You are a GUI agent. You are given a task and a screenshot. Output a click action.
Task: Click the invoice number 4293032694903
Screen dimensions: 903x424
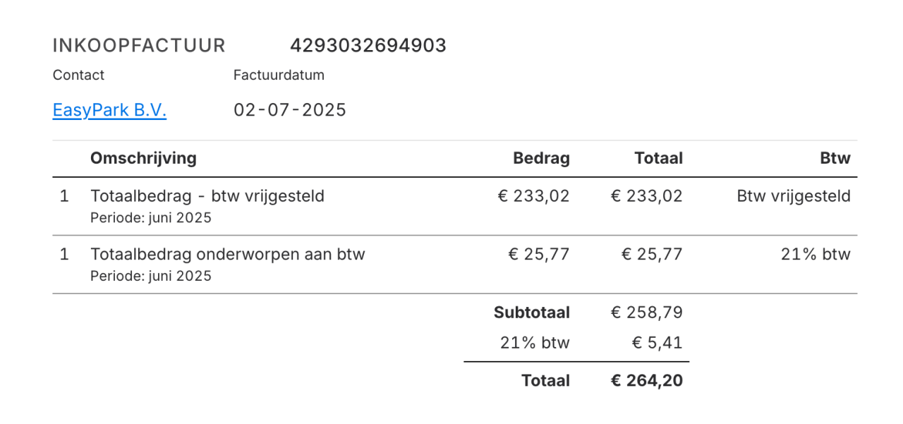(x=368, y=46)
